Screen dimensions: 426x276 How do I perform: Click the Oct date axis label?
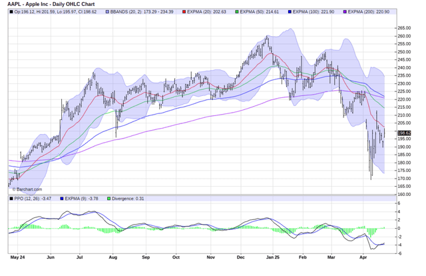[176, 257]
